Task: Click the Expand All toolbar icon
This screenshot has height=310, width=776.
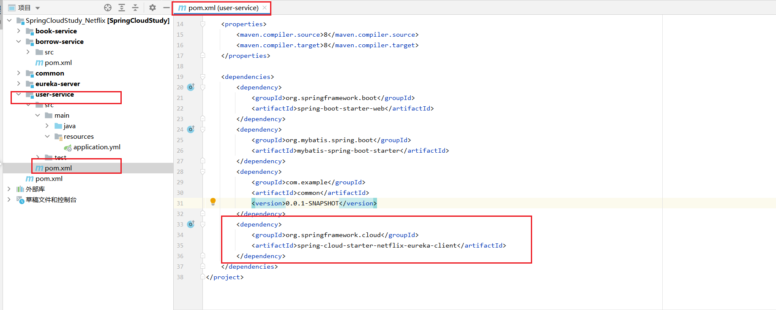Action: pos(122,8)
